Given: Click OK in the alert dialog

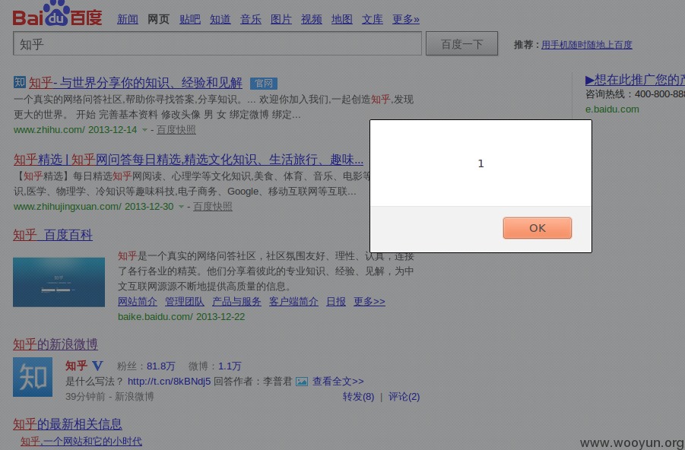Looking at the screenshot, I should pos(537,228).
